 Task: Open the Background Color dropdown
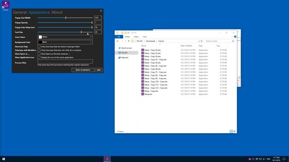point(65,42)
